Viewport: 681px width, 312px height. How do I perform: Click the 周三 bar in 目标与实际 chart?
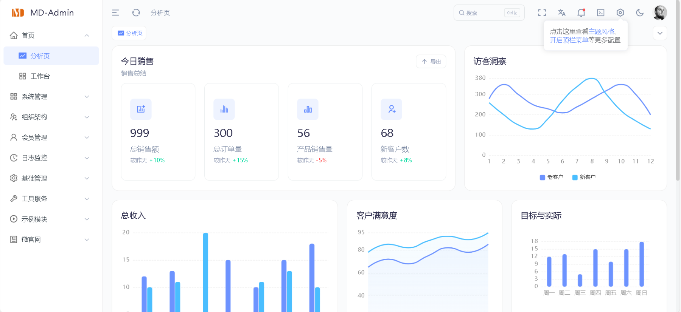coord(580,280)
